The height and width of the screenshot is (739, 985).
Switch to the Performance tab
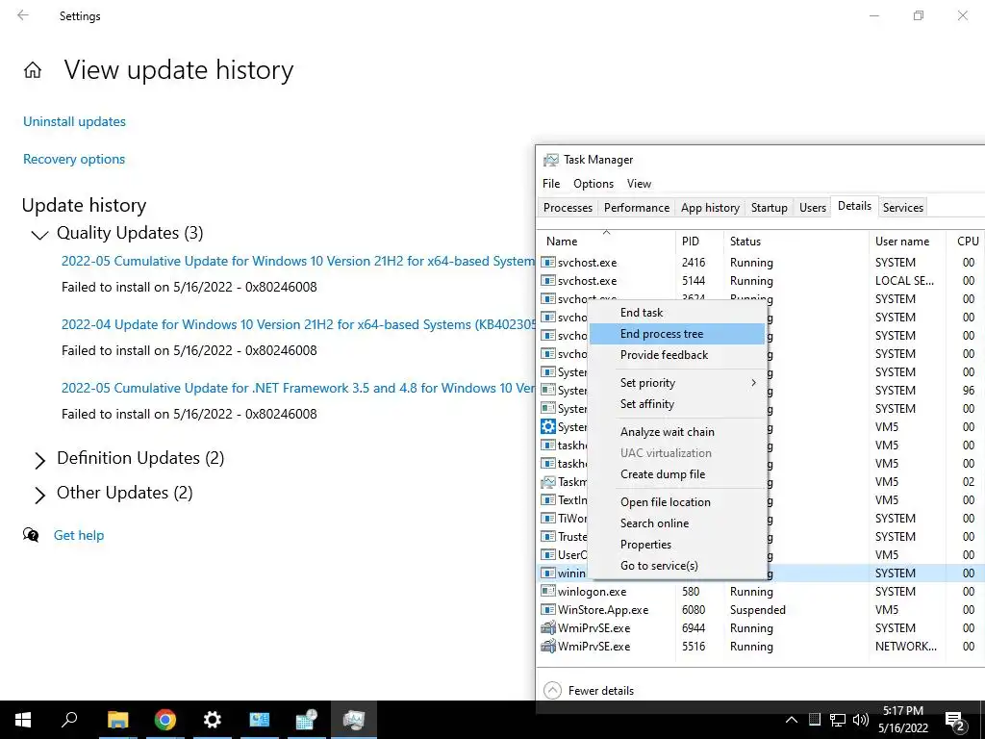click(637, 208)
